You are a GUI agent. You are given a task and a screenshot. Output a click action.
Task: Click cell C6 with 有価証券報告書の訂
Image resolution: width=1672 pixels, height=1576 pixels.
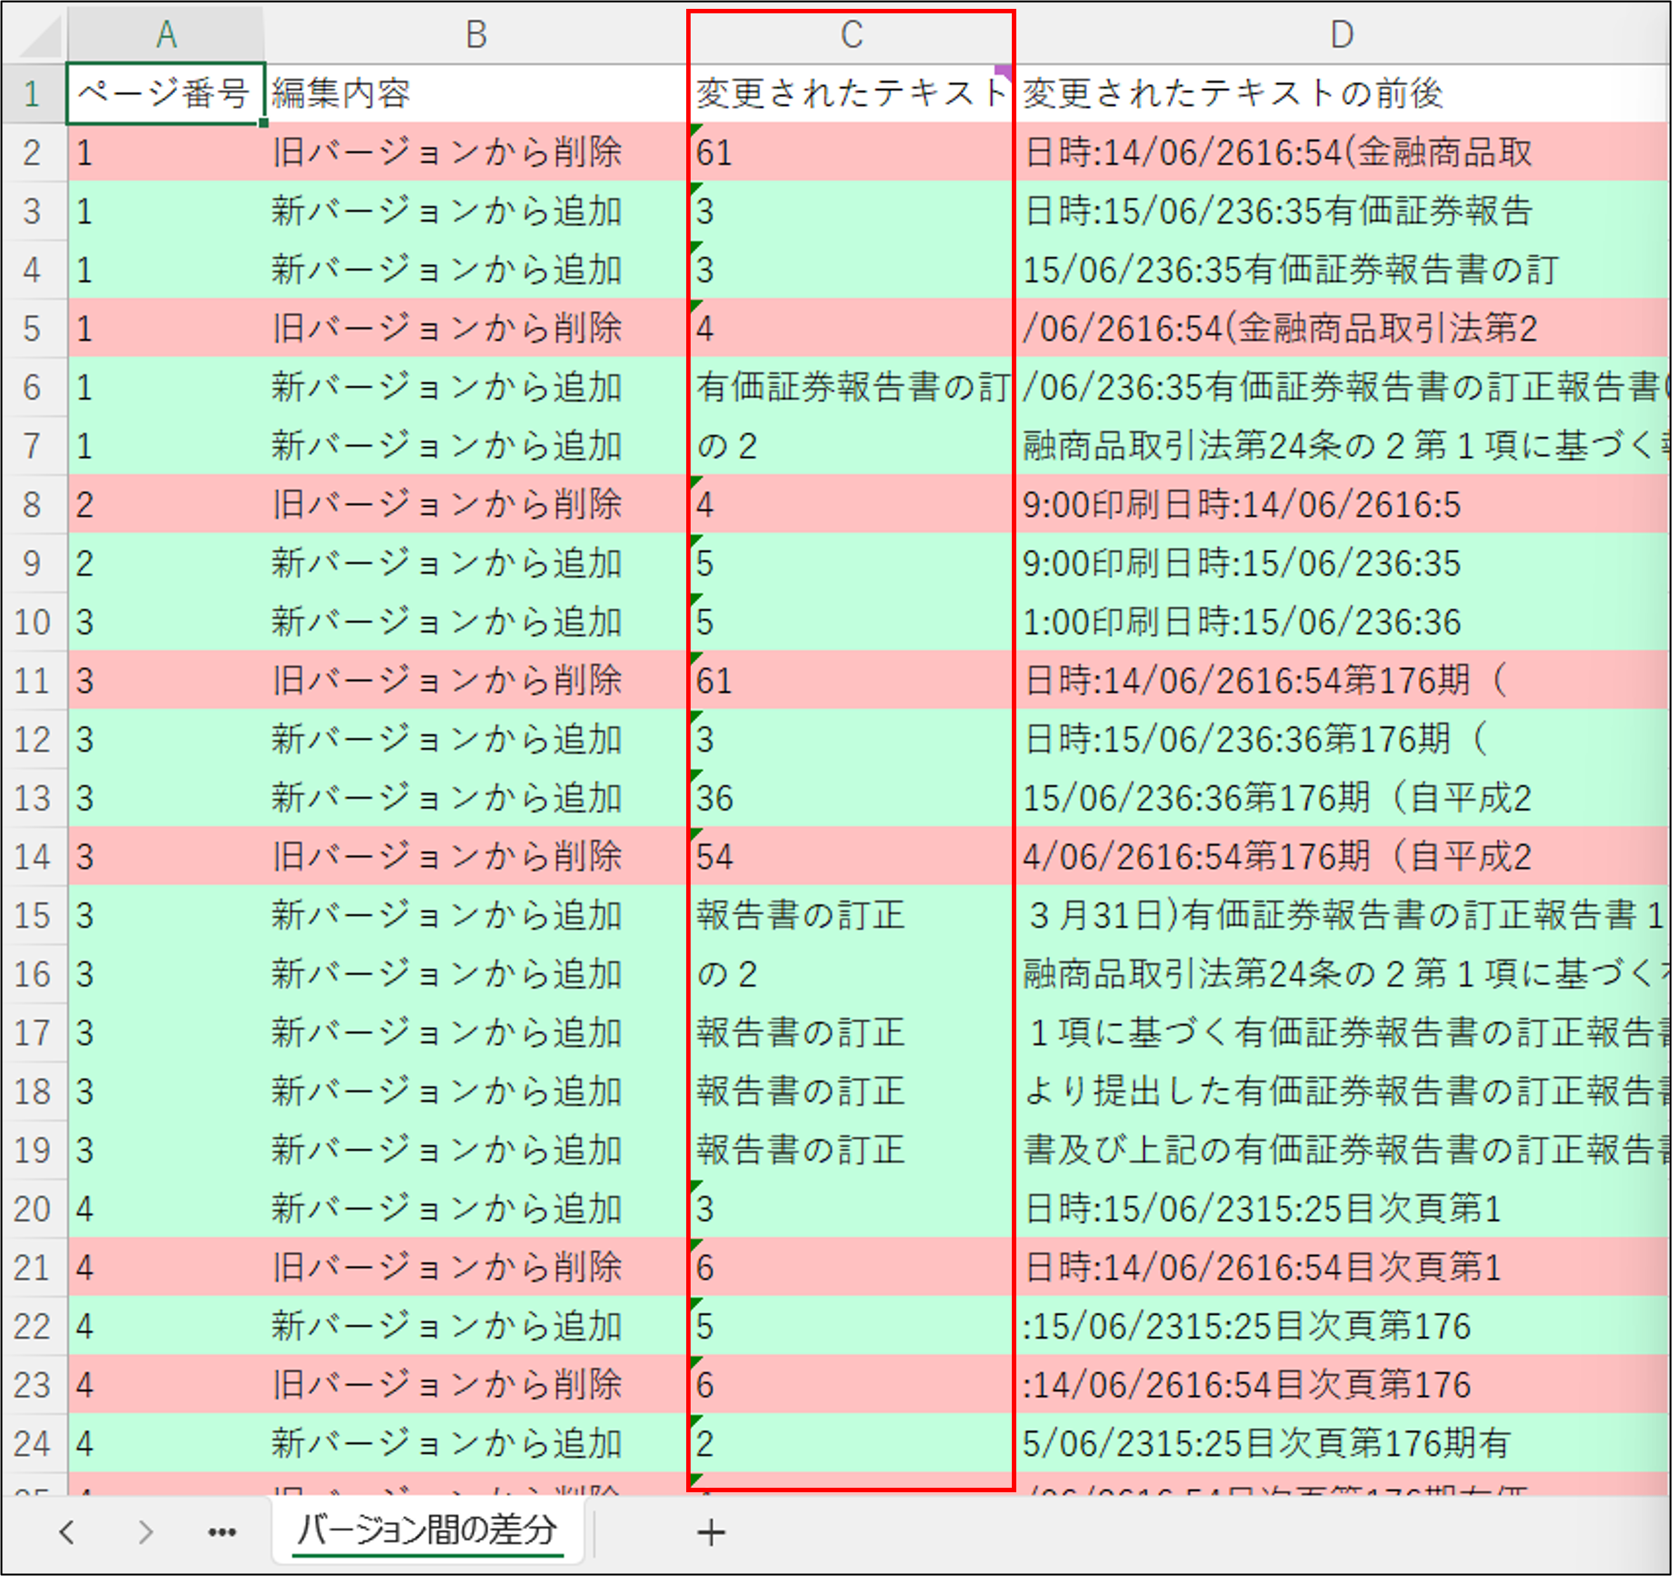click(x=851, y=387)
